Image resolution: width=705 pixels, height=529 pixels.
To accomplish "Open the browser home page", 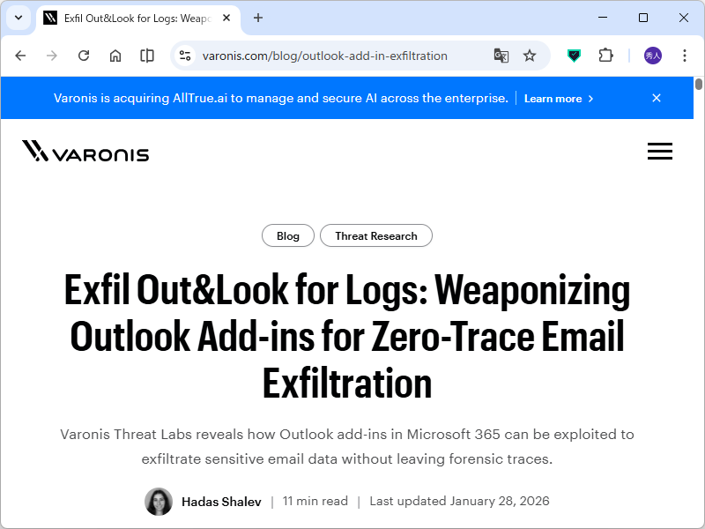I will (115, 55).
